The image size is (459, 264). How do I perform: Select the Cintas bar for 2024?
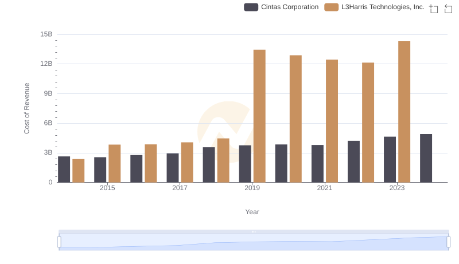(426, 158)
